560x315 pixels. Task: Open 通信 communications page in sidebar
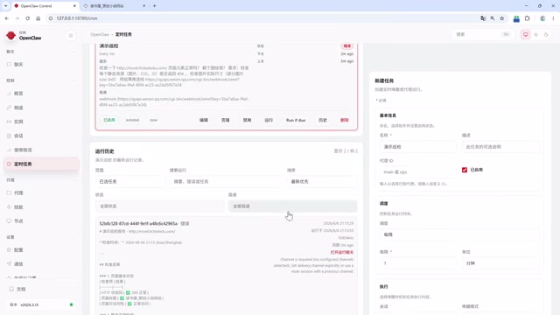41,264
